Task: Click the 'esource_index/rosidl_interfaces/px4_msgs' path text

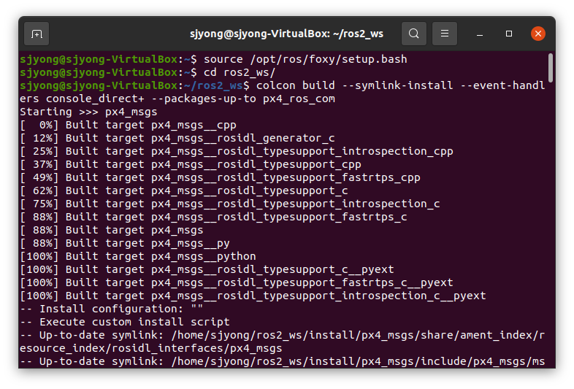Action: tap(151, 349)
